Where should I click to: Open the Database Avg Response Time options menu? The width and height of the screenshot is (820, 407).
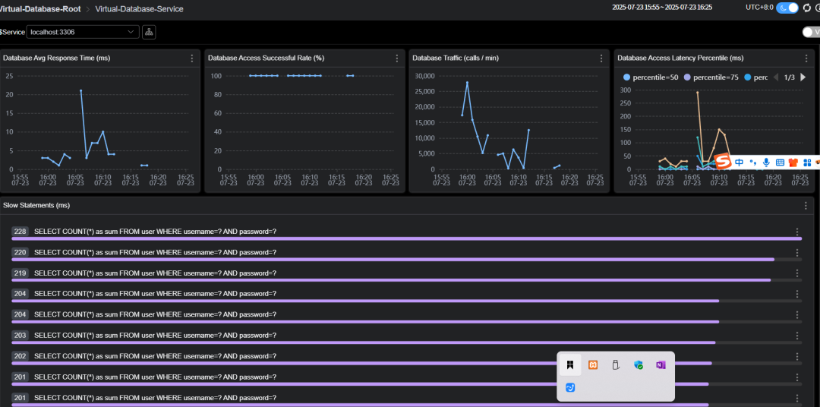pos(192,58)
